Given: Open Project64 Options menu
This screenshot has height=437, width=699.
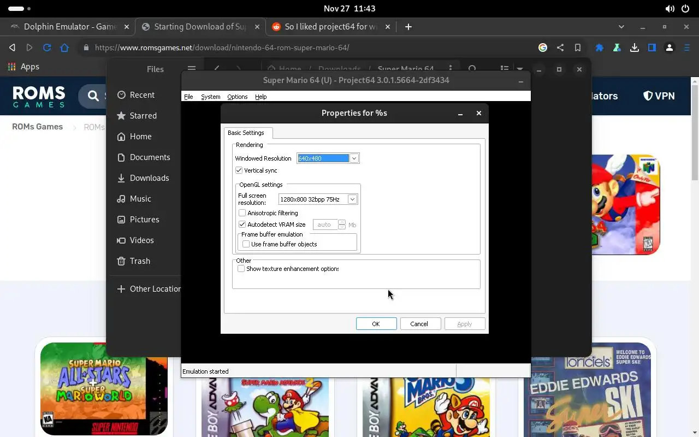Looking at the screenshot, I should click(x=238, y=97).
